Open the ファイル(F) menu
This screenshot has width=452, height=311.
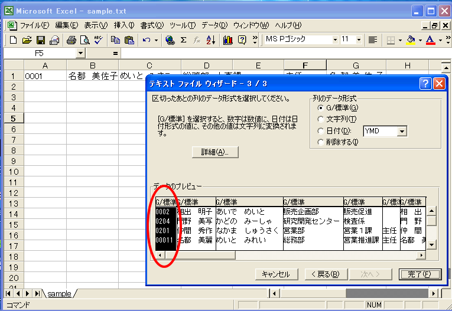(35, 25)
